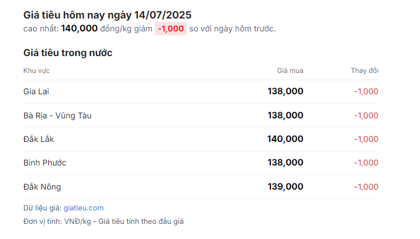The image size is (420, 239).
Task: Click the Khu vực column header
Action: point(36,71)
